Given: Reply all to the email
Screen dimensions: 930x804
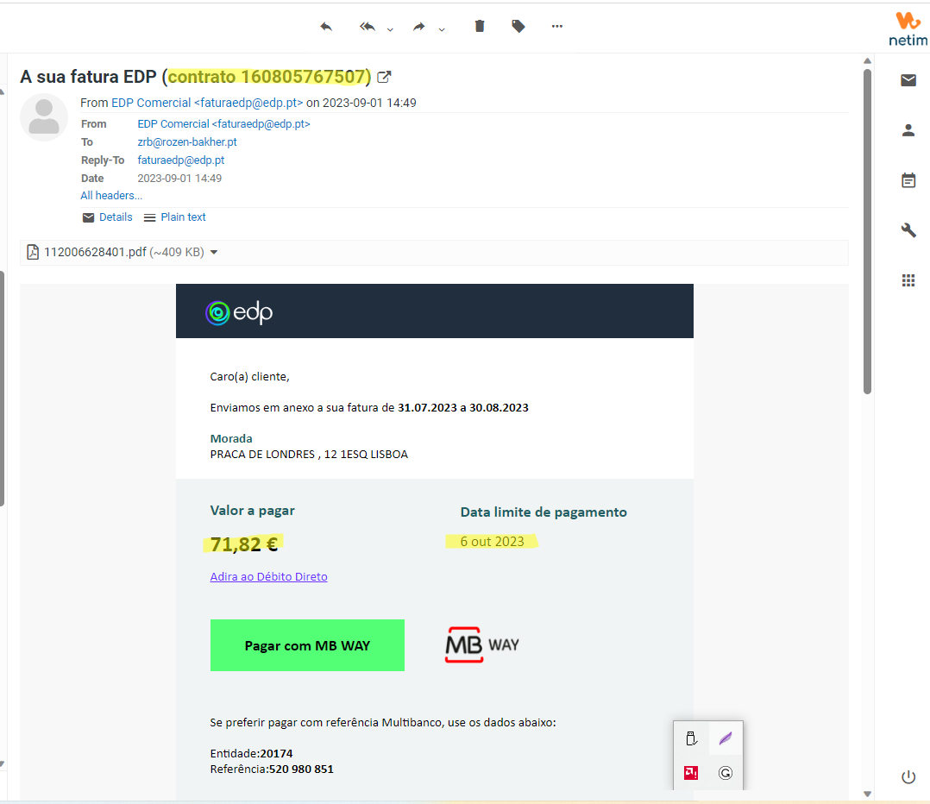Looking at the screenshot, I should pos(368,27).
